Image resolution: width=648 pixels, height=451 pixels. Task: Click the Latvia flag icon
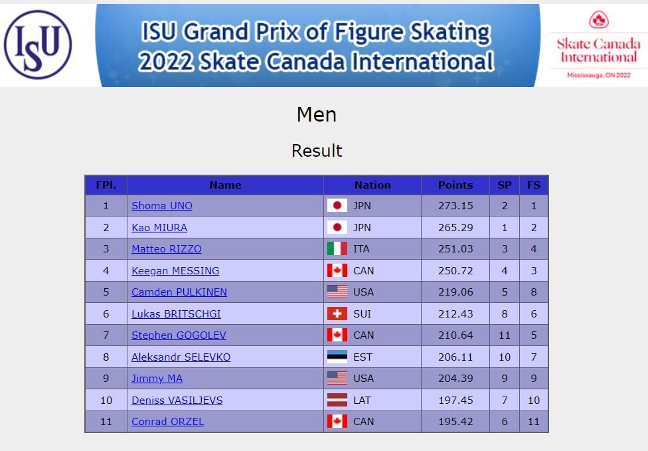tap(337, 400)
